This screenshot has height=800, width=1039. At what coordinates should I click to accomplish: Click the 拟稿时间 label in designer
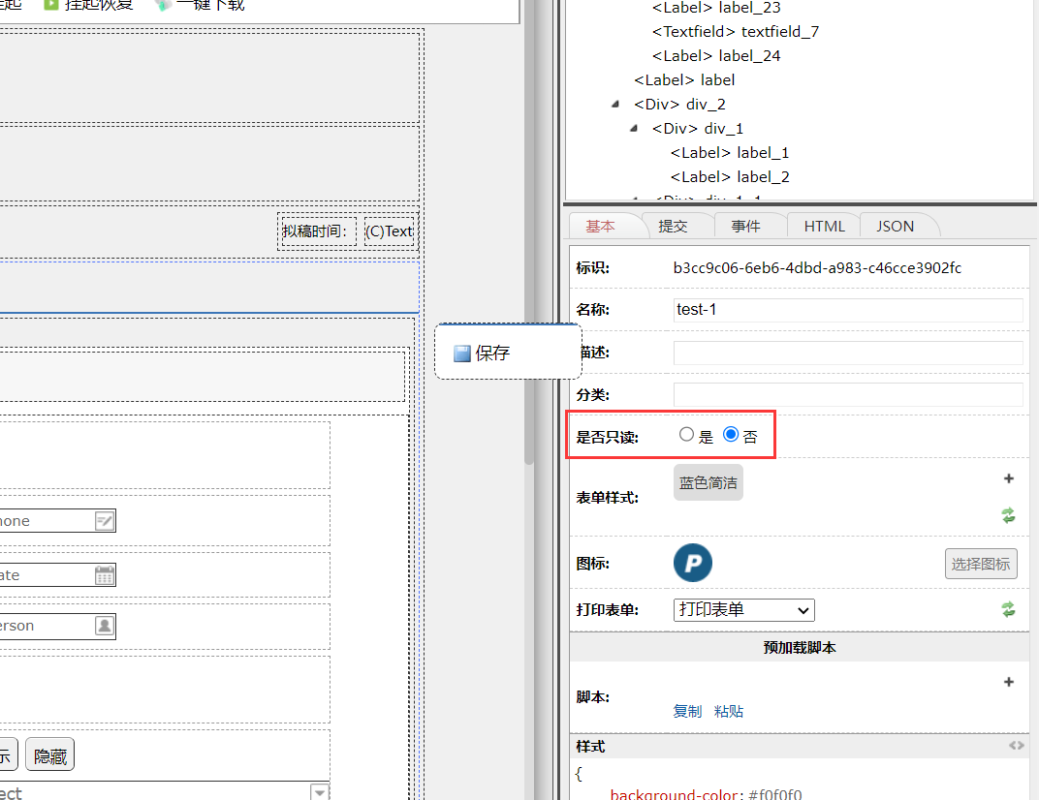point(319,231)
